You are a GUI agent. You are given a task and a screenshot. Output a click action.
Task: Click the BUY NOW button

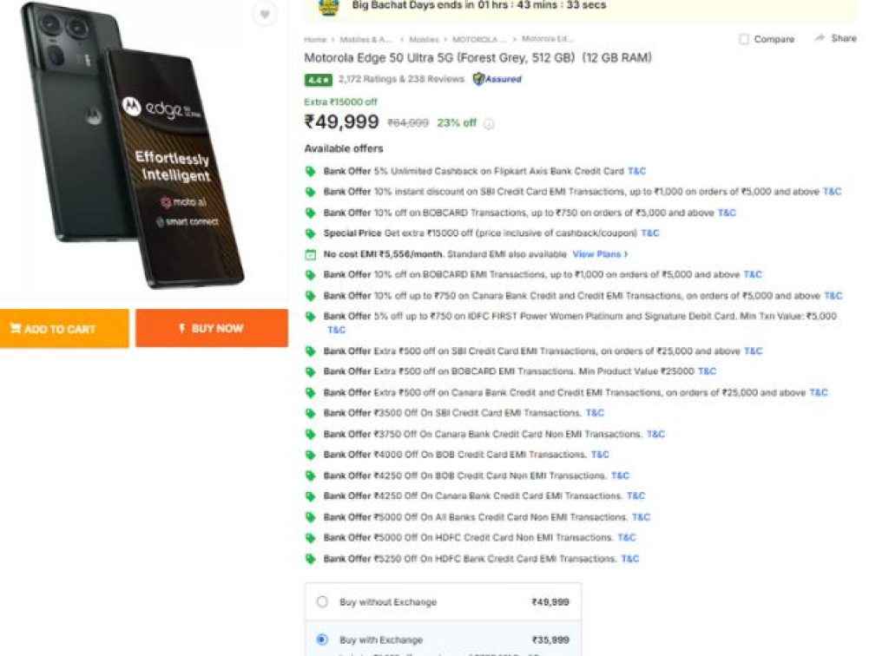[x=212, y=328]
